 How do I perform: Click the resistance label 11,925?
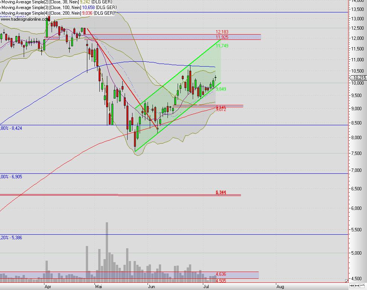click(222, 37)
